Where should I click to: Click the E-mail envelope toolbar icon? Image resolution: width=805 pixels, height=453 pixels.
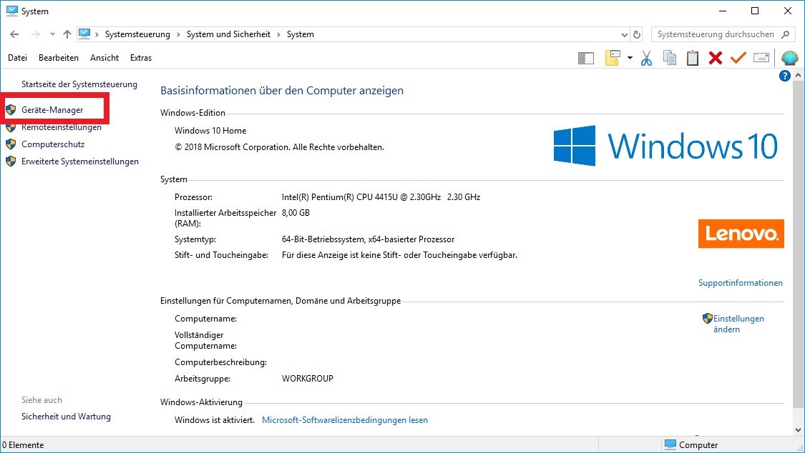pyautogui.click(x=761, y=57)
